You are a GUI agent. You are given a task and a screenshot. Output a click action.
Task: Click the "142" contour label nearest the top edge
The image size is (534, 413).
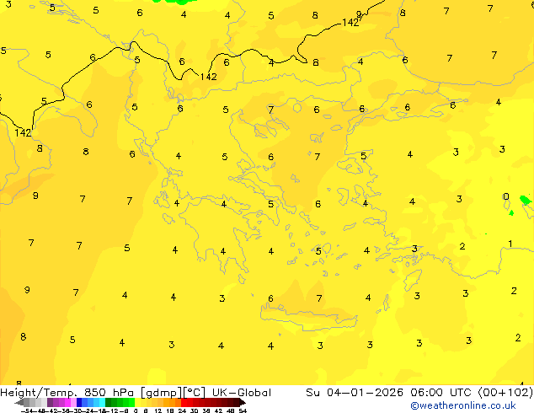pyautogui.click(x=350, y=23)
